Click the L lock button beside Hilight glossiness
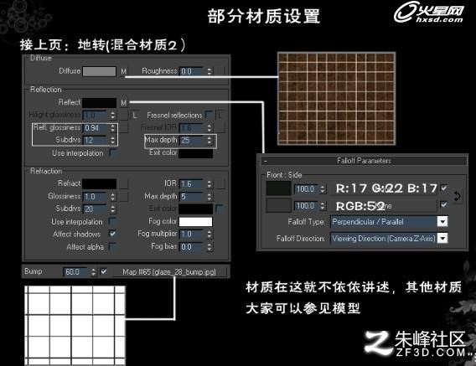The image size is (476, 366). pos(136,115)
